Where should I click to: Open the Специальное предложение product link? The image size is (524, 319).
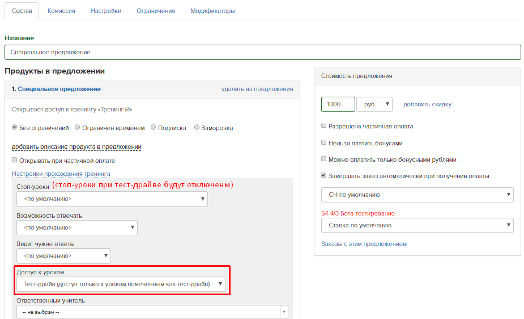[59, 89]
